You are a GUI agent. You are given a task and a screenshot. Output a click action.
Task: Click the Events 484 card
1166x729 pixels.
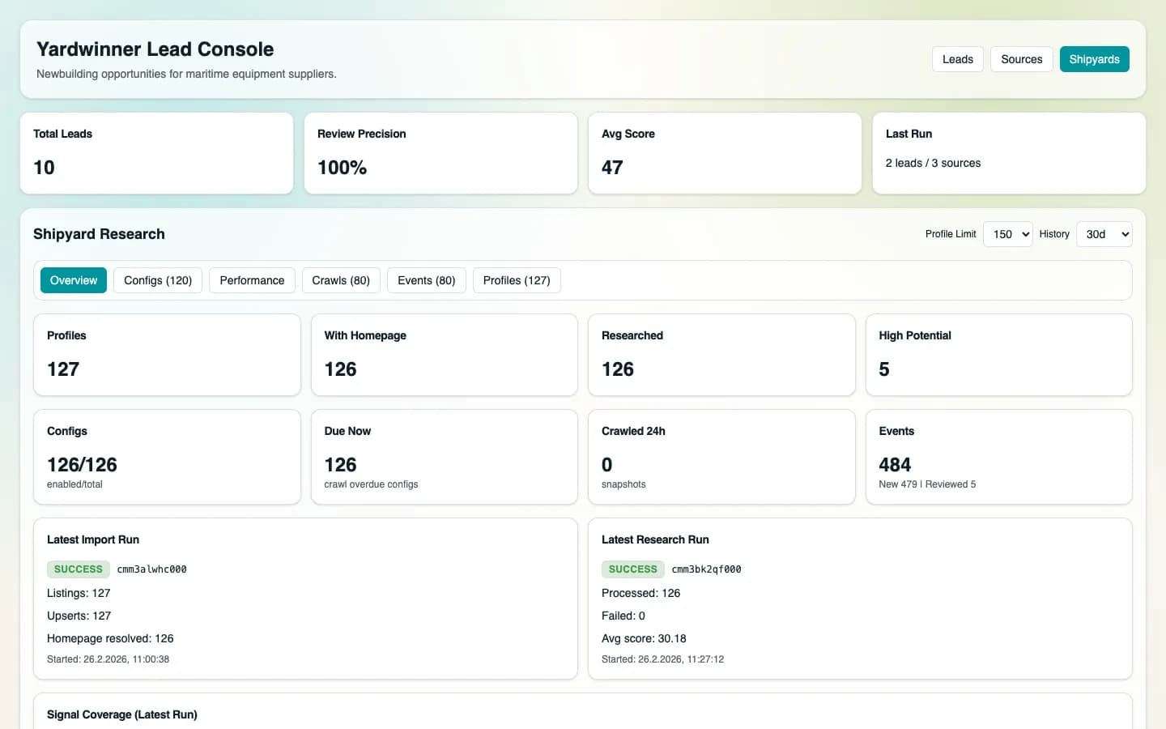pos(998,457)
